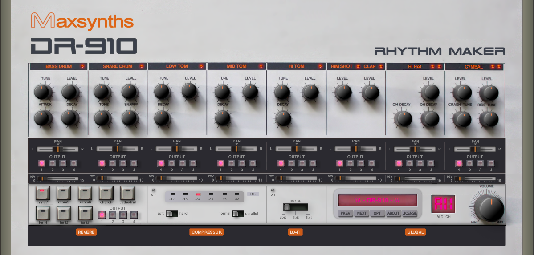Toggle the Lo-Fi MODE bit-depth switch
Screen dimensions: 534x255
coord(295,207)
